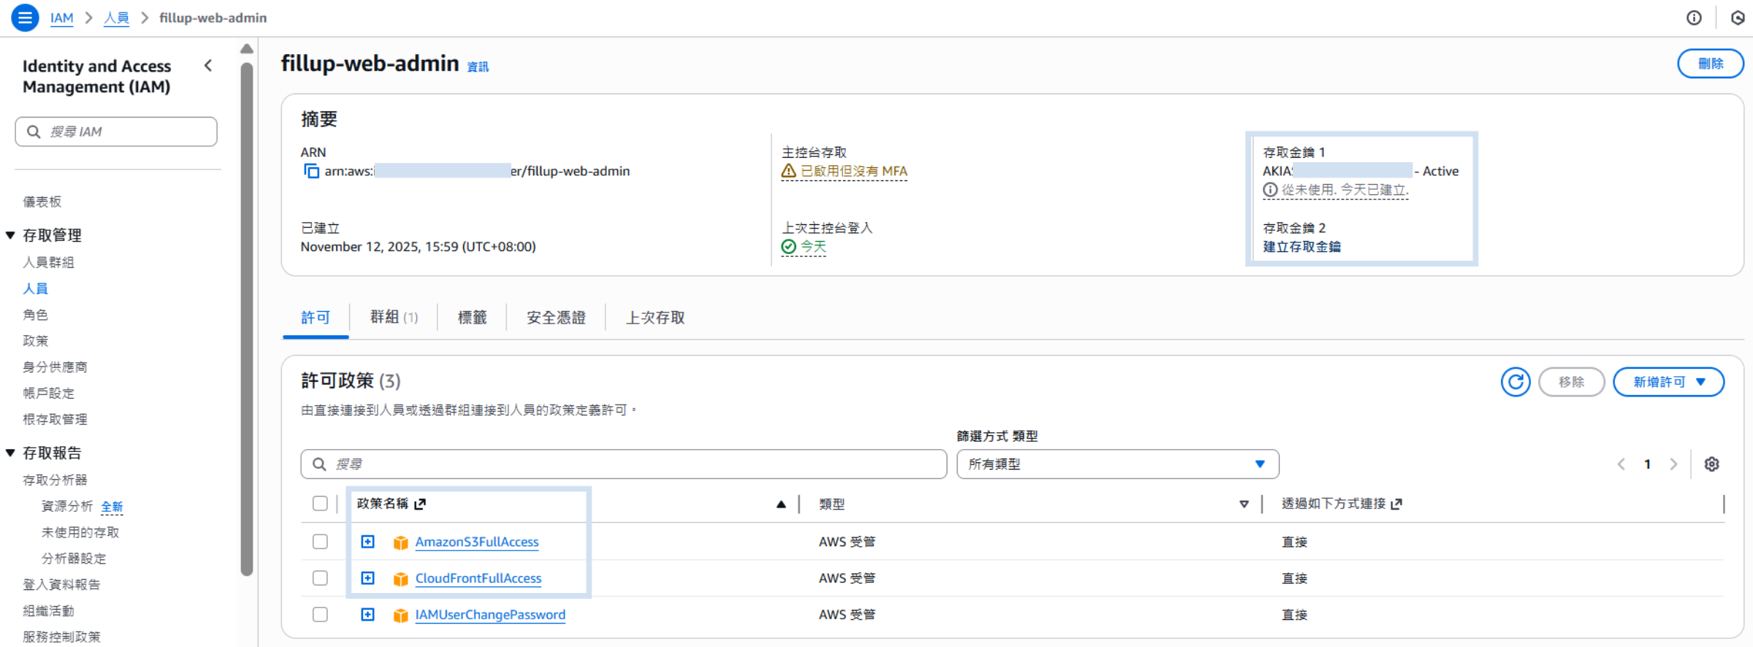This screenshot has width=1753, height=647.
Task: Switch to the 許可 tab
Action: [x=316, y=318]
